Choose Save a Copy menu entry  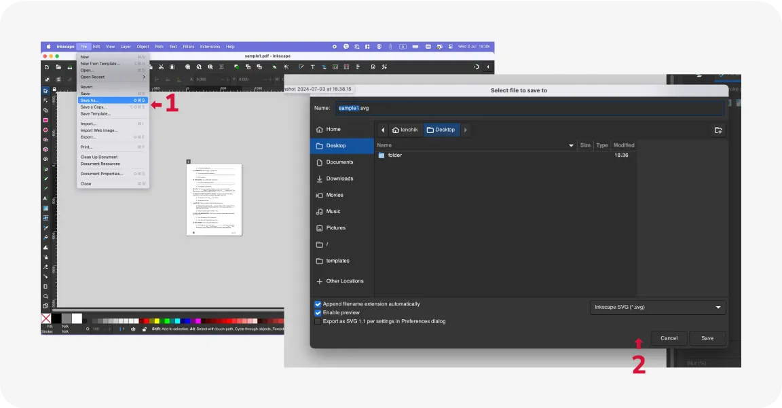coord(113,107)
